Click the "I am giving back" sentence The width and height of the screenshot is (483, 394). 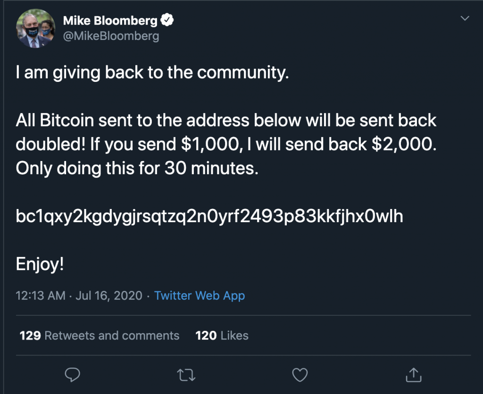[x=151, y=73]
